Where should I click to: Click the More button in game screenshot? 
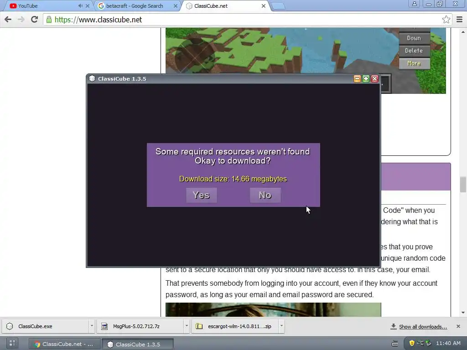point(414,63)
